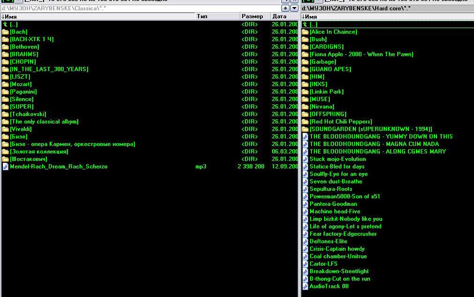This screenshot has height=297, width=474.
Task: Select the Red Hot Chili Peppers folder icon
Action: click(x=305, y=122)
